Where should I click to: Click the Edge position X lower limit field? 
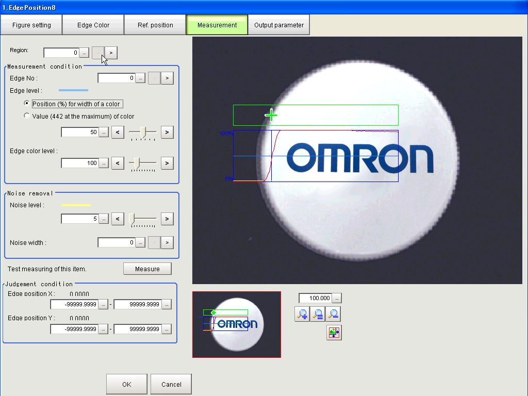[74, 304]
